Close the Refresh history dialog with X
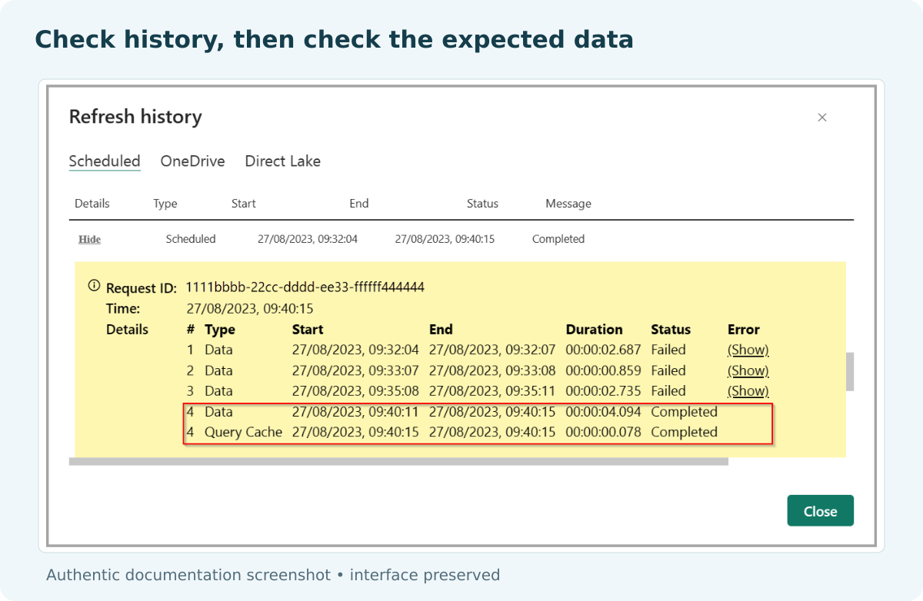923x601 pixels. pos(822,118)
